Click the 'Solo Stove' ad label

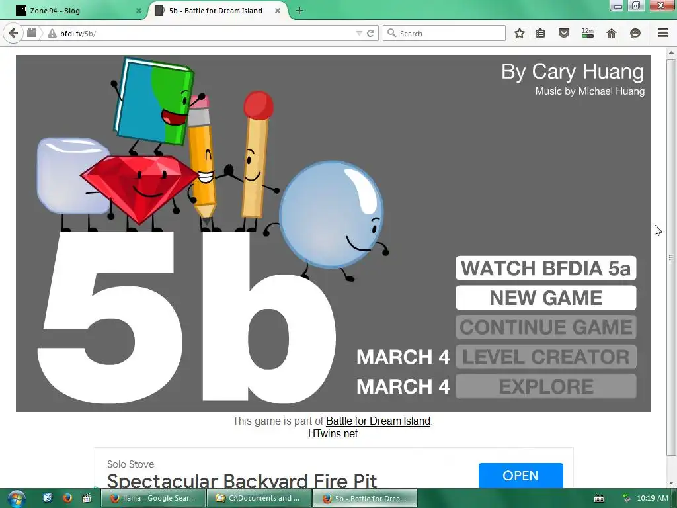pos(130,464)
